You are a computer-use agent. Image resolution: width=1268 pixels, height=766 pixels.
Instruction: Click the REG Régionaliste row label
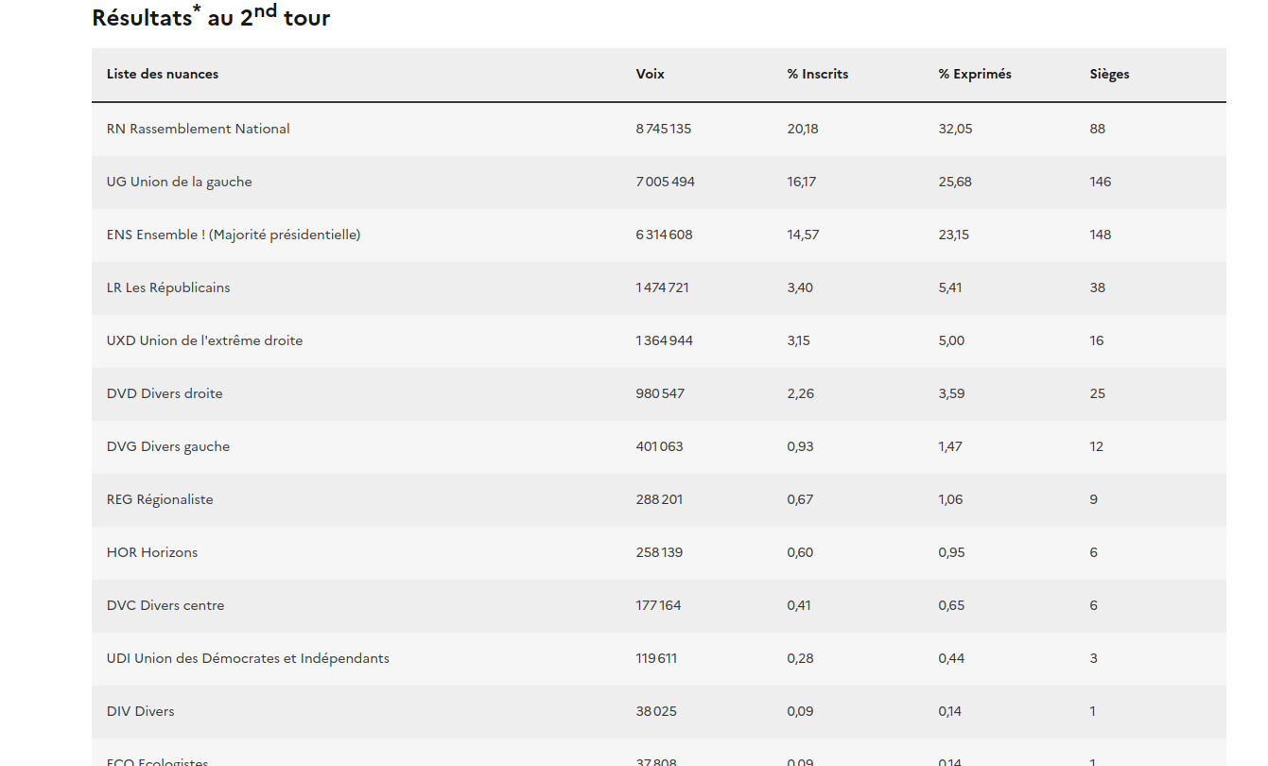(160, 499)
